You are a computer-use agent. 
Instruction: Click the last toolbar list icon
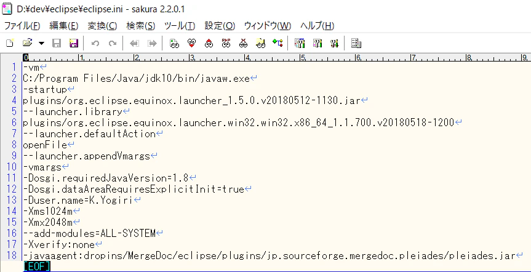[356, 43]
